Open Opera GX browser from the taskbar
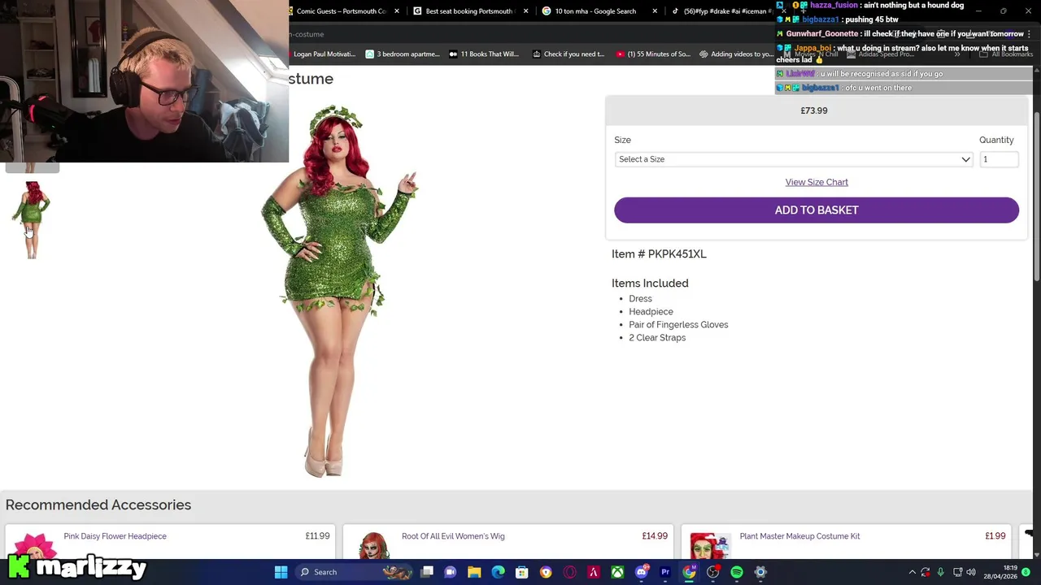Image resolution: width=1041 pixels, height=585 pixels. pos(569,572)
